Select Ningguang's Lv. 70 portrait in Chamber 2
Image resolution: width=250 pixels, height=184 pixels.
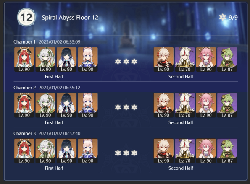click(x=185, y=105)
